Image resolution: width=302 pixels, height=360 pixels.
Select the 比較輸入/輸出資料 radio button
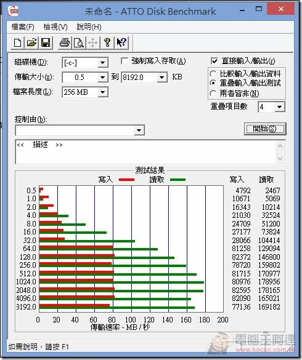coord(213,74)
